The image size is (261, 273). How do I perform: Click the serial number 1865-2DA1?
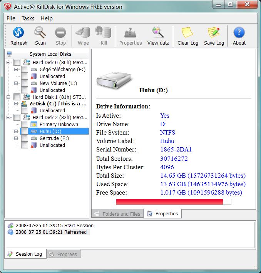coord(176,150)
